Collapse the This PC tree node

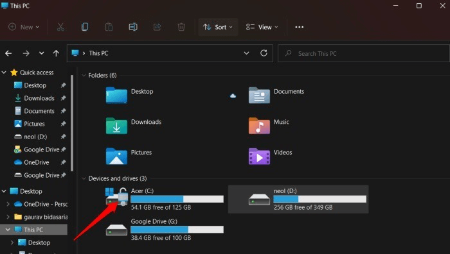8,230
